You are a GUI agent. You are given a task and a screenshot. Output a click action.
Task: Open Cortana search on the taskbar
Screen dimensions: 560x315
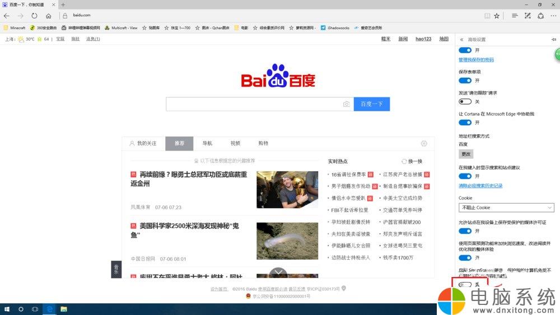21,309
